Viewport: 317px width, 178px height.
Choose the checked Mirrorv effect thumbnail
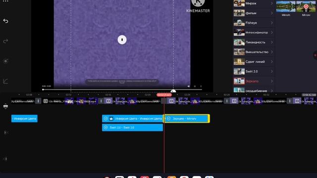coord(306,6)
